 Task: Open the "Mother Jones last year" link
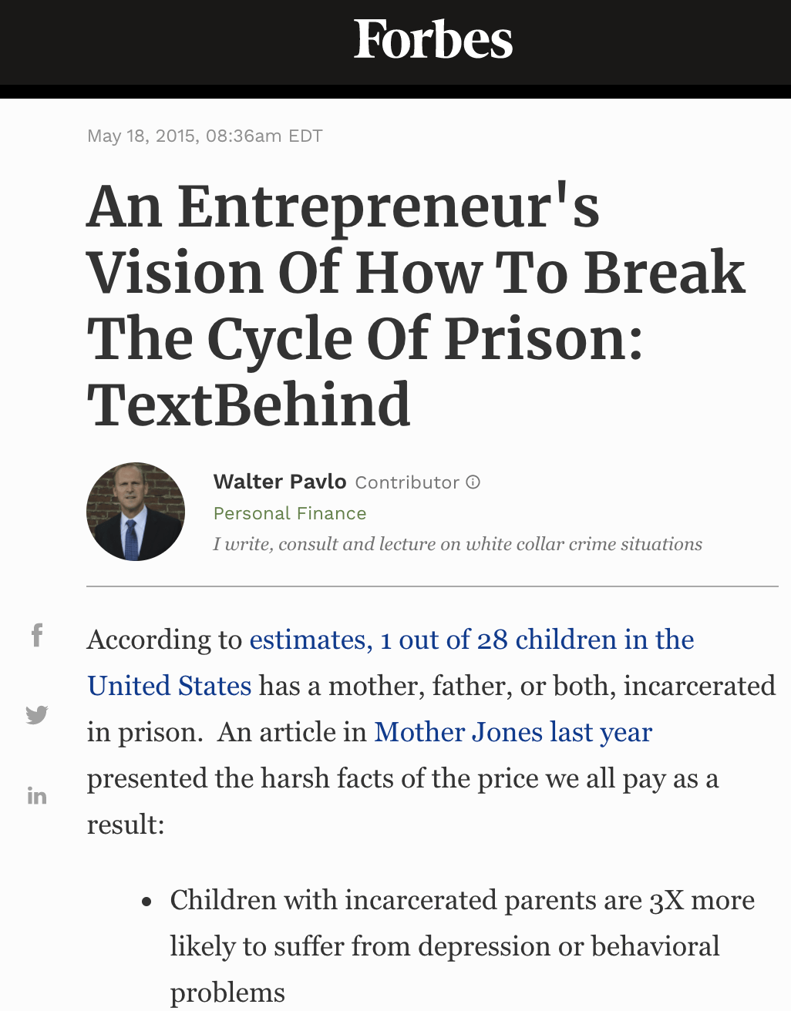[x=513, y=732]
